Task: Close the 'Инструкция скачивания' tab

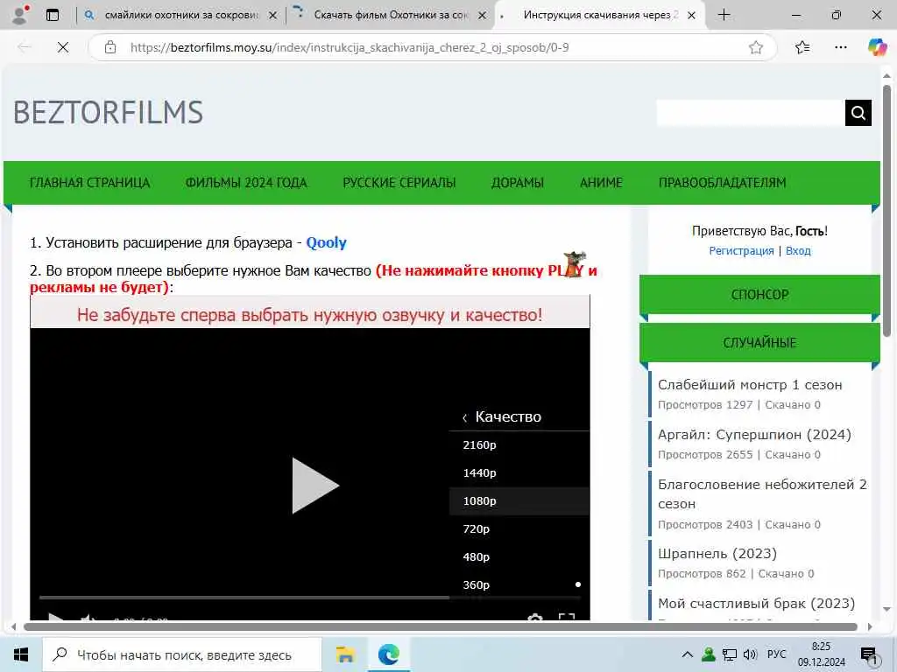Action: pos(692,16)
